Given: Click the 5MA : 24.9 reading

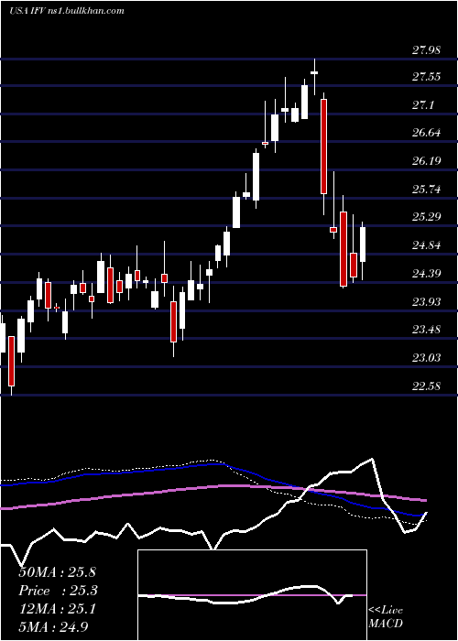Looking at the screenshot, I should pyautogui.click(x=53, y=627).
